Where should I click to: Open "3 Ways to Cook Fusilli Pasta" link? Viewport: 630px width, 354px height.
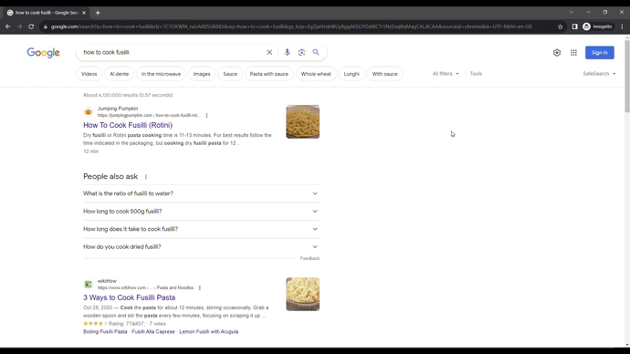pos(129,297)
